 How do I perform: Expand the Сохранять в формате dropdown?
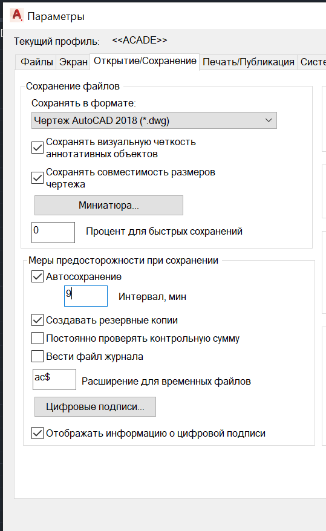click(x=154, y=120)
